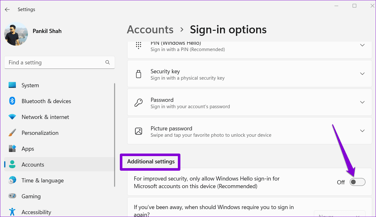The width and height of the screenshot is (376, 217).
Task: Click the Bluetooth & devices icon
Action: [x=12, y=101]
